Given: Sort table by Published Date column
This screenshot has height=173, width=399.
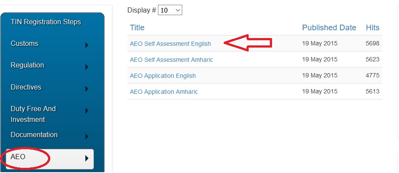Looking at the screenshot, I should pos(329,28).
